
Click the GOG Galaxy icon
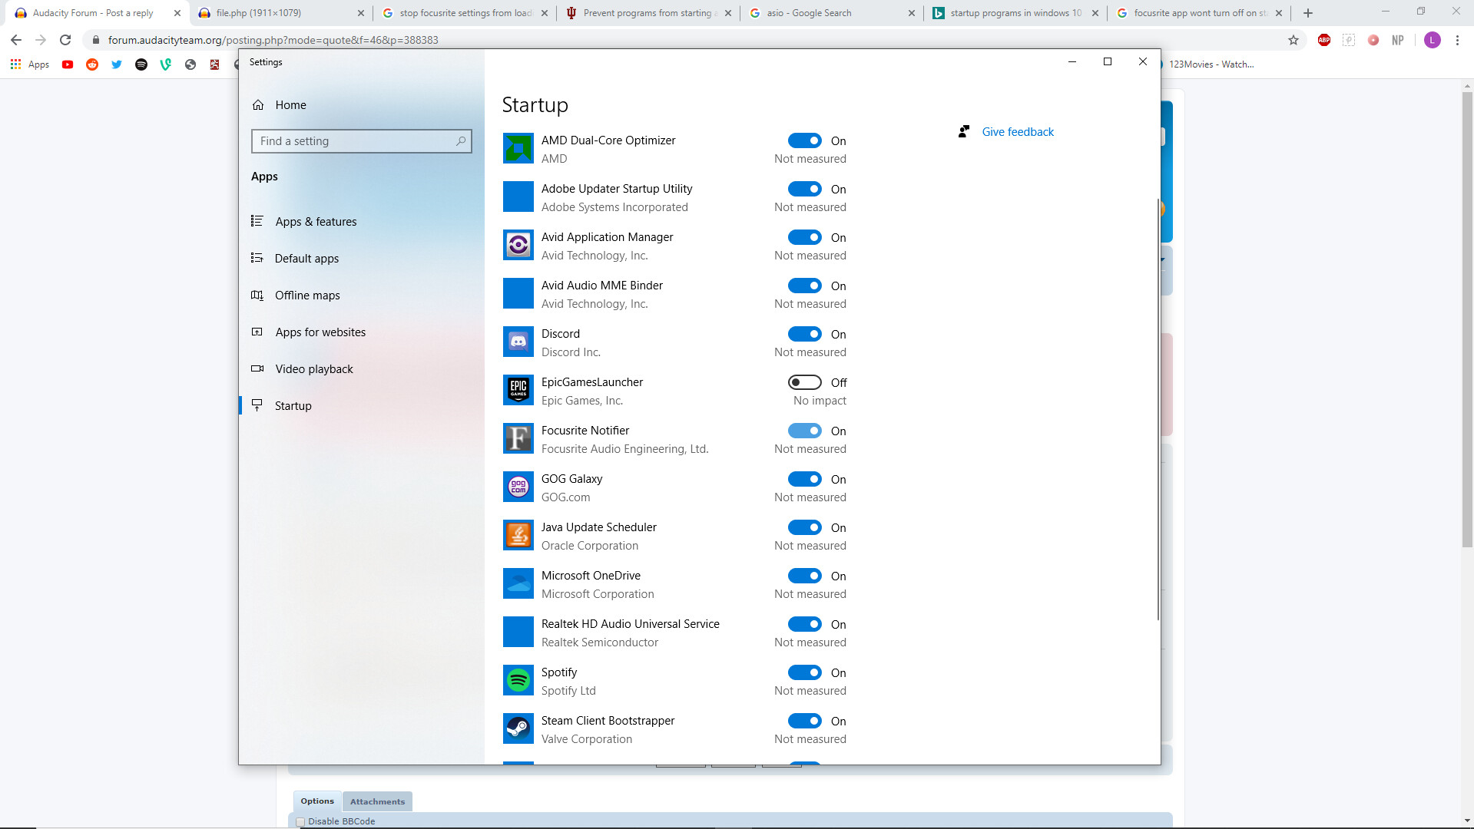(x=518, y=487)
